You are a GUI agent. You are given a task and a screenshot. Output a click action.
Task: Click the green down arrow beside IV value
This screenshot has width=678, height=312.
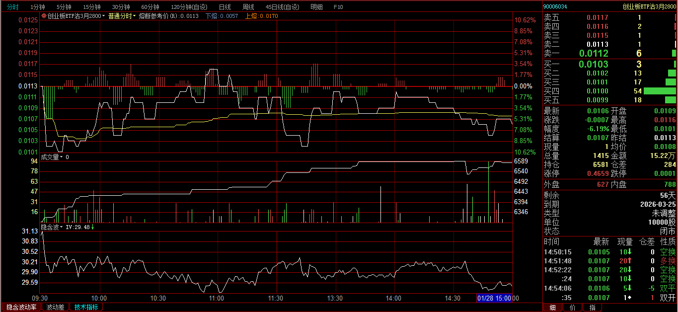click(92, 227)
